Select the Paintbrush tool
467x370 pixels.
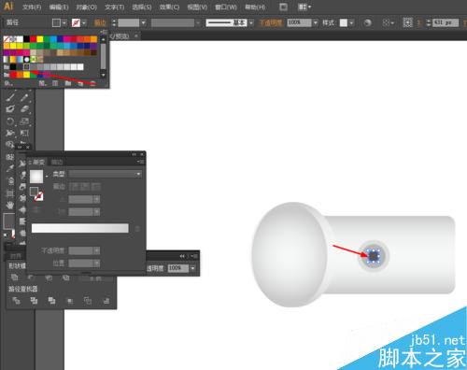tap(10, 97)
